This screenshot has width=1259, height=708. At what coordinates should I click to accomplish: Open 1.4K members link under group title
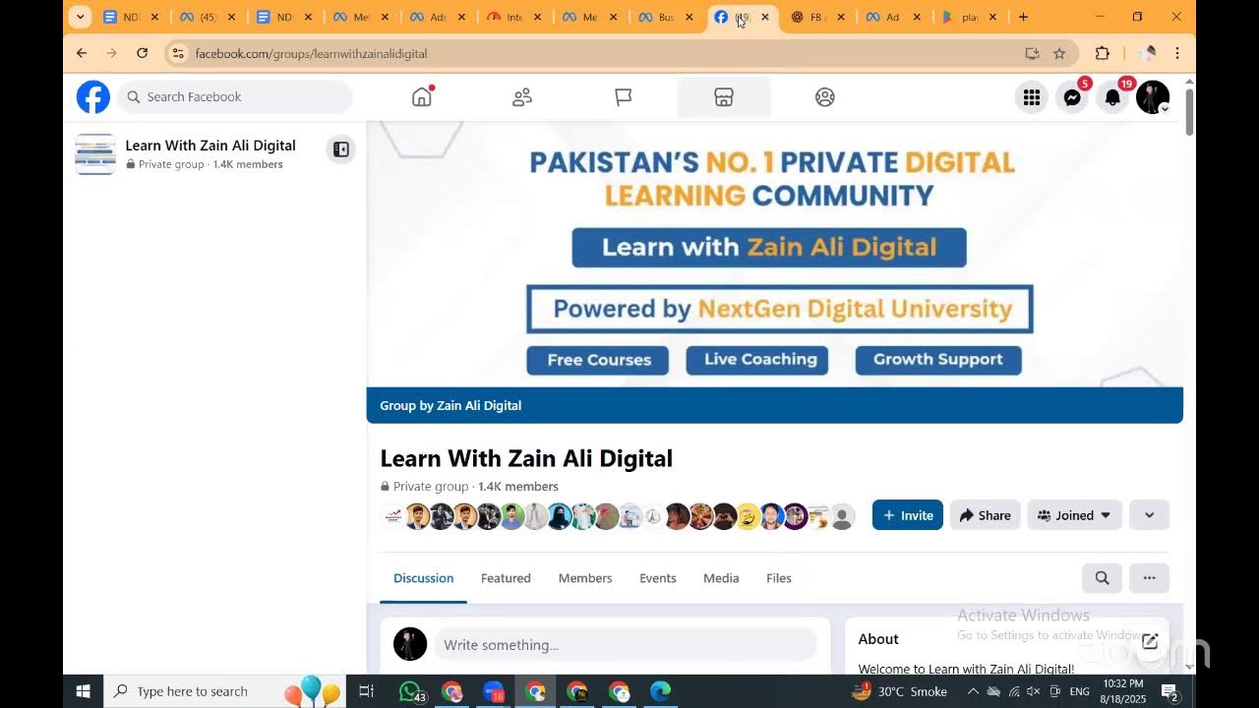point(518,487)
